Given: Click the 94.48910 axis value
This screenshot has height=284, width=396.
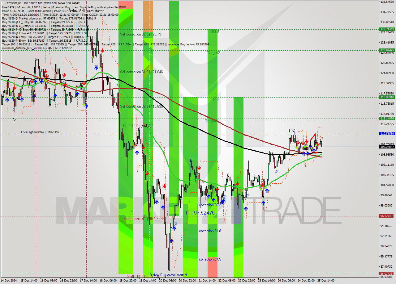Looking at the screenshot, I should coord(387,226).
